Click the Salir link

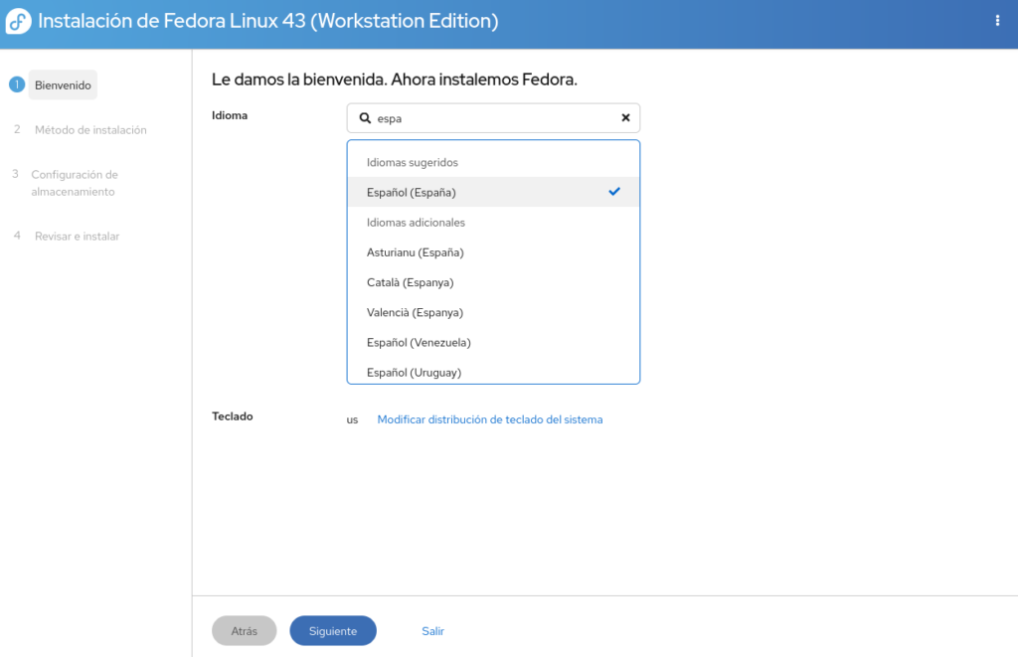432,631
